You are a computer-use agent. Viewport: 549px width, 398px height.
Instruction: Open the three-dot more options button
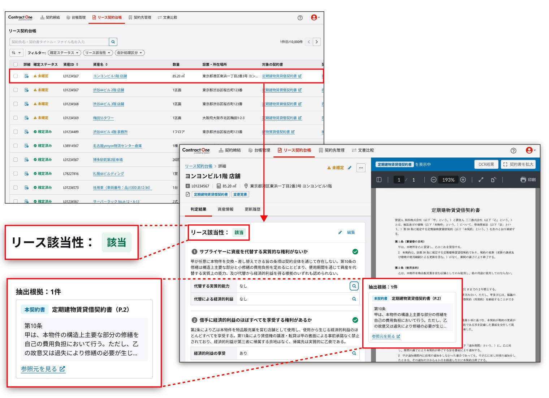coord(361,168)
